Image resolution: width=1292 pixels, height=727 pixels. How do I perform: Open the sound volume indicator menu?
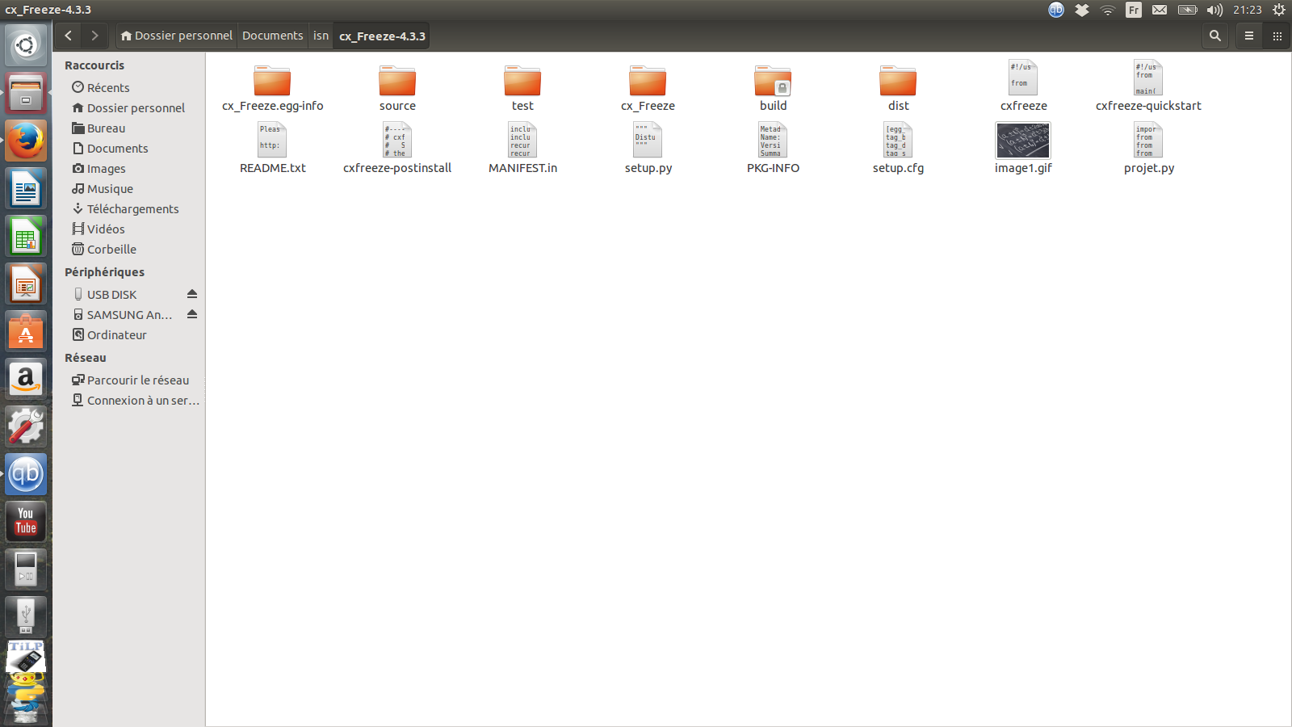tap(1214, 10)
